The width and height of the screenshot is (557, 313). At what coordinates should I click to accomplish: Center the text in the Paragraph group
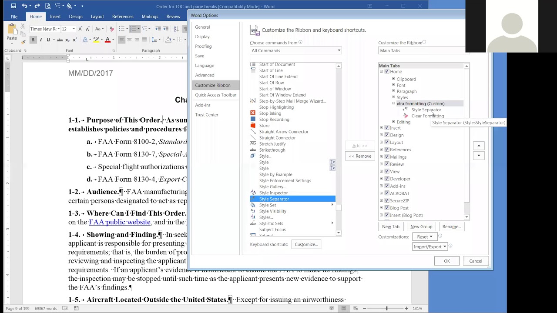click(129, 40)
